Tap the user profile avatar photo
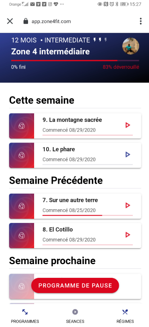The height and width of the screenshot is (327, 149). [131, 46]
